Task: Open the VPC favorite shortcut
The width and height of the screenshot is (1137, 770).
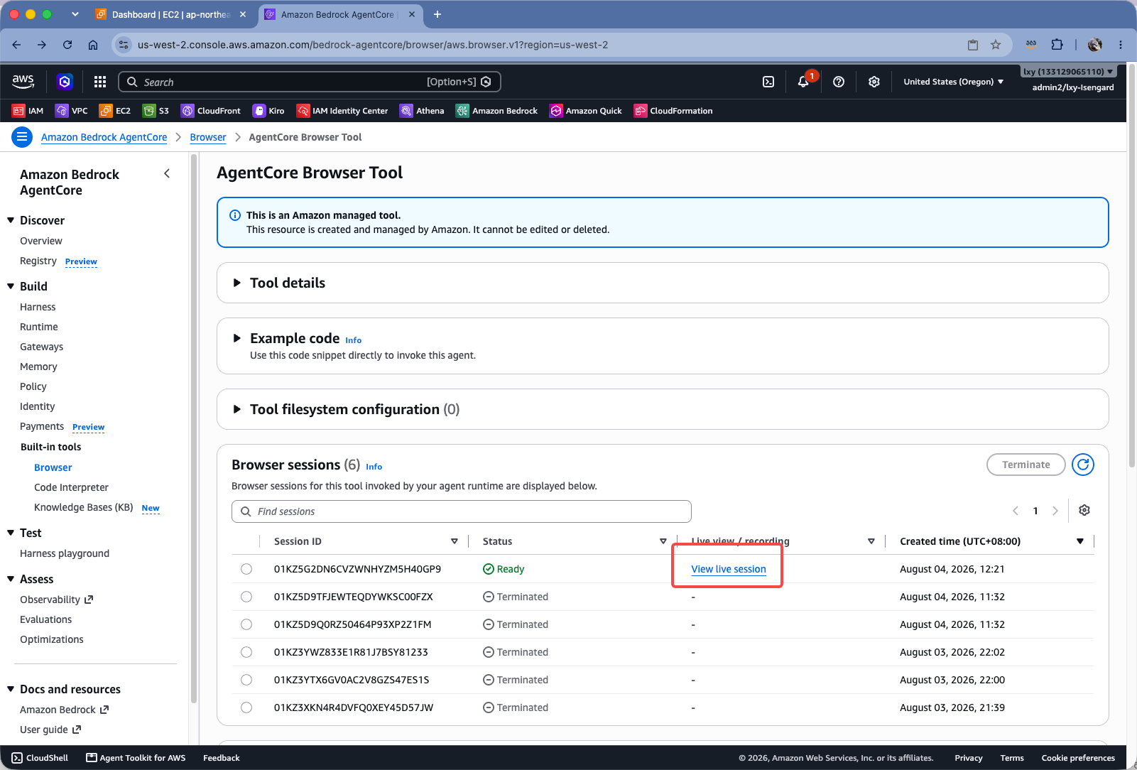Action: 72,111
